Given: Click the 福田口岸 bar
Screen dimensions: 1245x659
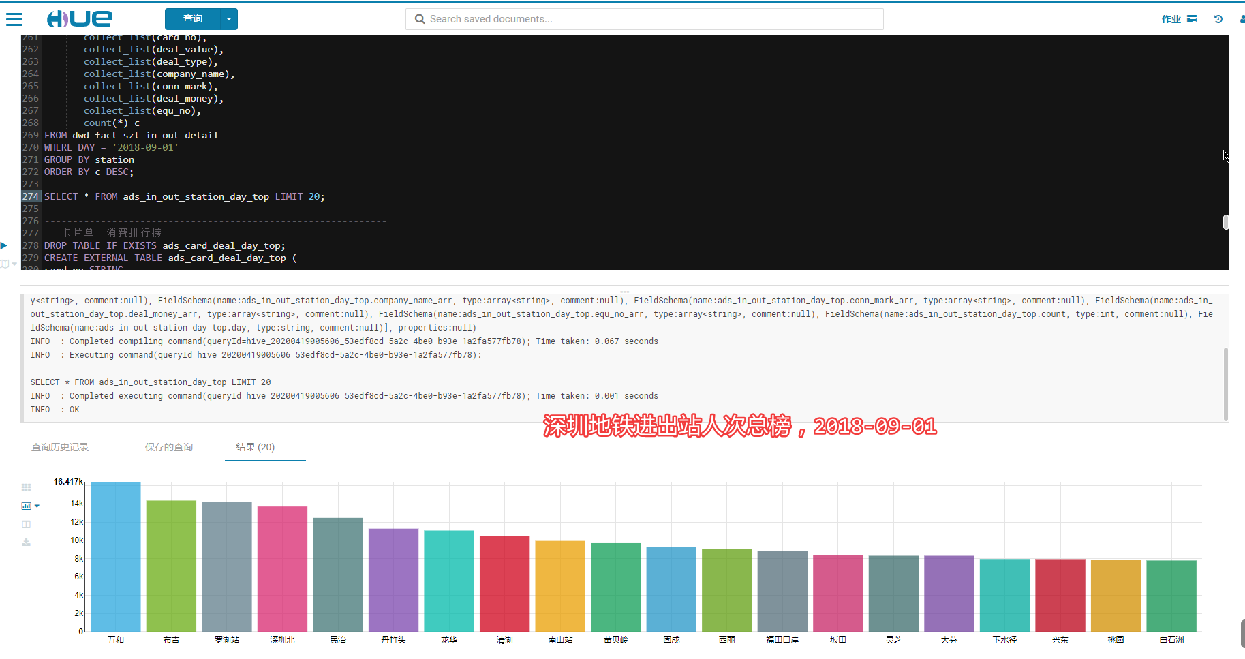Looking at the screenshot, I should tap(782, 592).
